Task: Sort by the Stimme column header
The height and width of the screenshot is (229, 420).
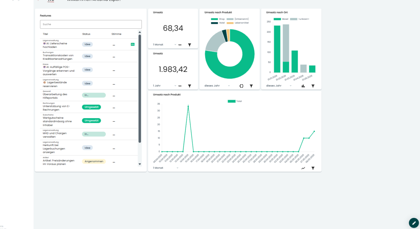Action: [x=116, y=34]
